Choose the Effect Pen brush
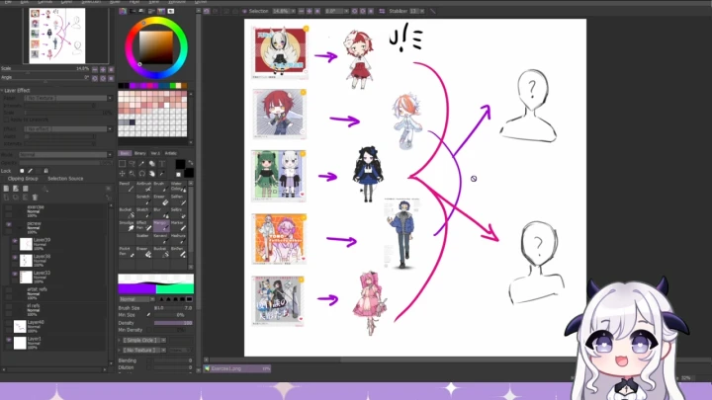The image size is (712, 400). [144, 226]
